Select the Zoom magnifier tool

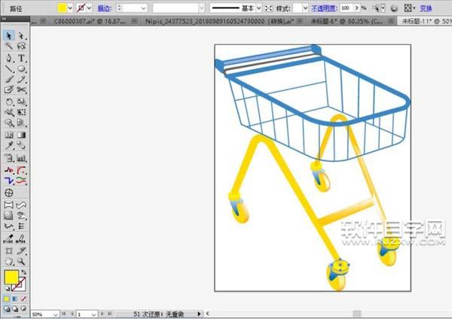21,261
